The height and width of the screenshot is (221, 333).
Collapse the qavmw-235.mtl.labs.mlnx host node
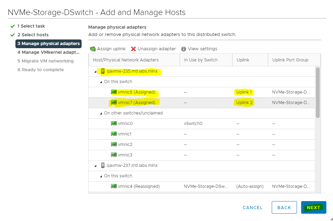coord(96,72)
